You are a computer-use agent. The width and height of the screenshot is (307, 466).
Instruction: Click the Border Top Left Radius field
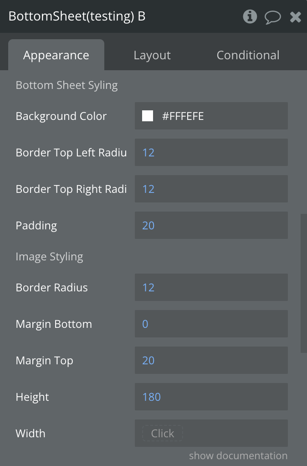211,152
